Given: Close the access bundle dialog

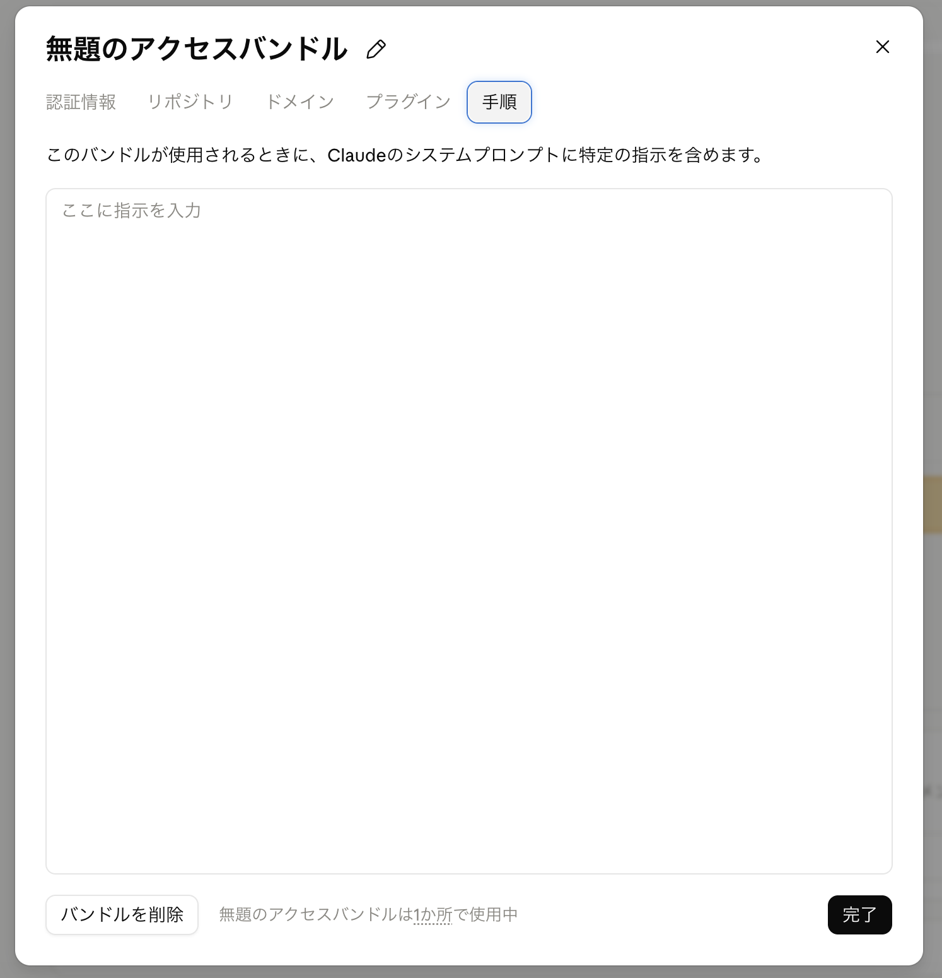Looking at the screenshot, I should pos(882,47).
